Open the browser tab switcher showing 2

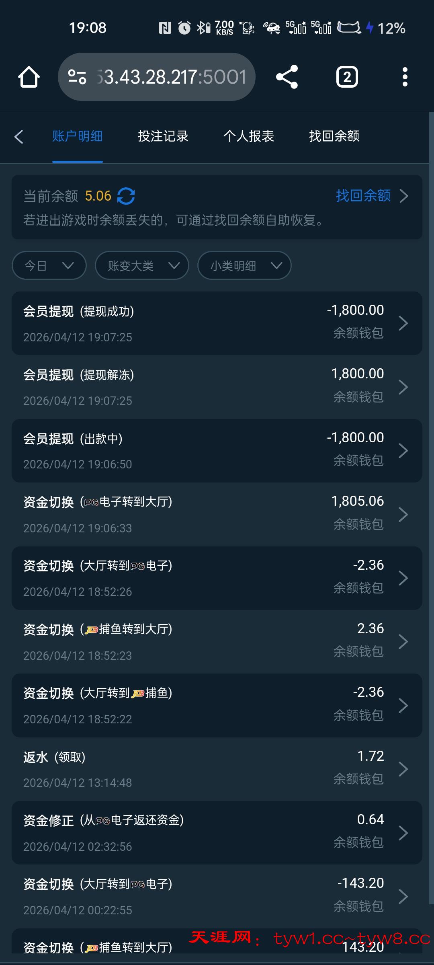[x=347, y=77]
